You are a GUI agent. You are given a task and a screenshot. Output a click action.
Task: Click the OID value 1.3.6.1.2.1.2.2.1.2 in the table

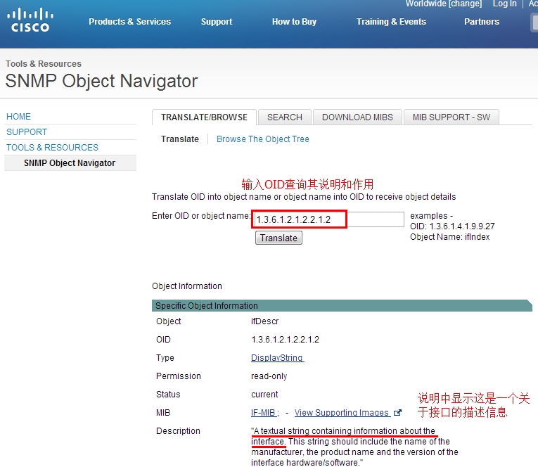click(x=285, y=340)
